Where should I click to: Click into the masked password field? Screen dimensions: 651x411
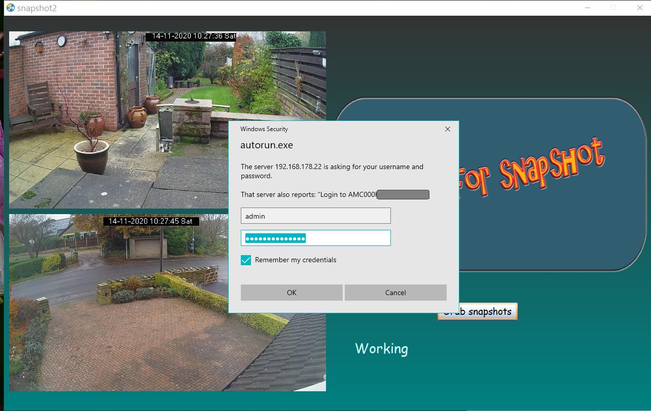coord(315,238)
